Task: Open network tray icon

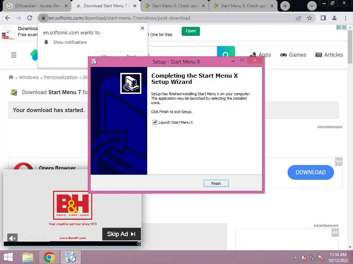Action: (x=312, y=257)
